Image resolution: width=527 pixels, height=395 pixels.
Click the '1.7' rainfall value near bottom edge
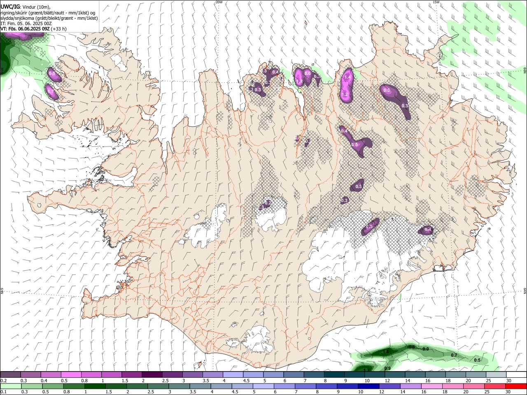click(366, 370)
